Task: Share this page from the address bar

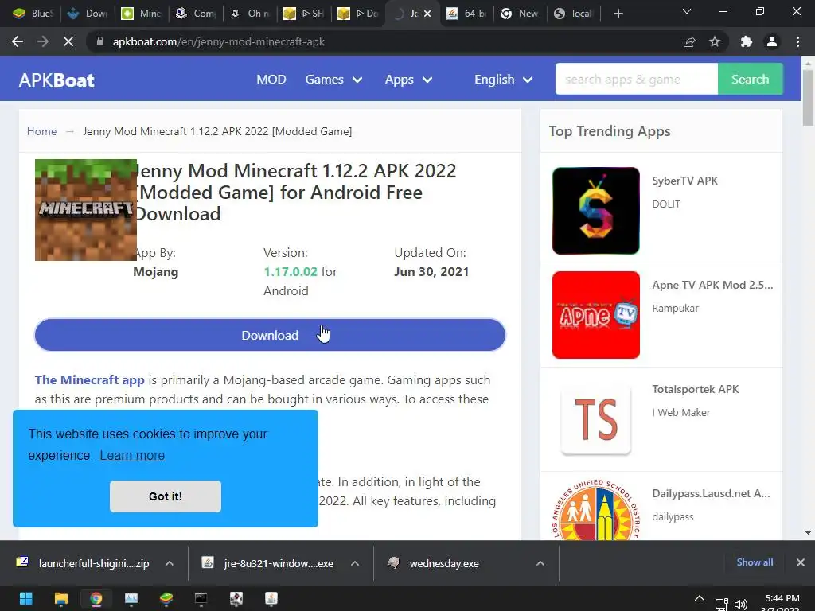Action: pyautogui.click(x=689, y=41)
